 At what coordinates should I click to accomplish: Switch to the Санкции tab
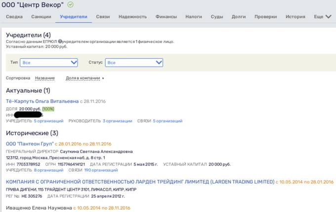tap(41, 17)
